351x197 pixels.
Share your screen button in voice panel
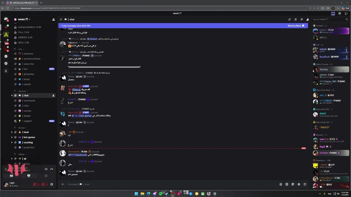tap(29, 176)
